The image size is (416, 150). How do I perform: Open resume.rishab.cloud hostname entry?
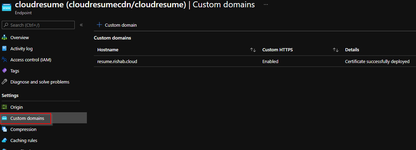(117, 61)
